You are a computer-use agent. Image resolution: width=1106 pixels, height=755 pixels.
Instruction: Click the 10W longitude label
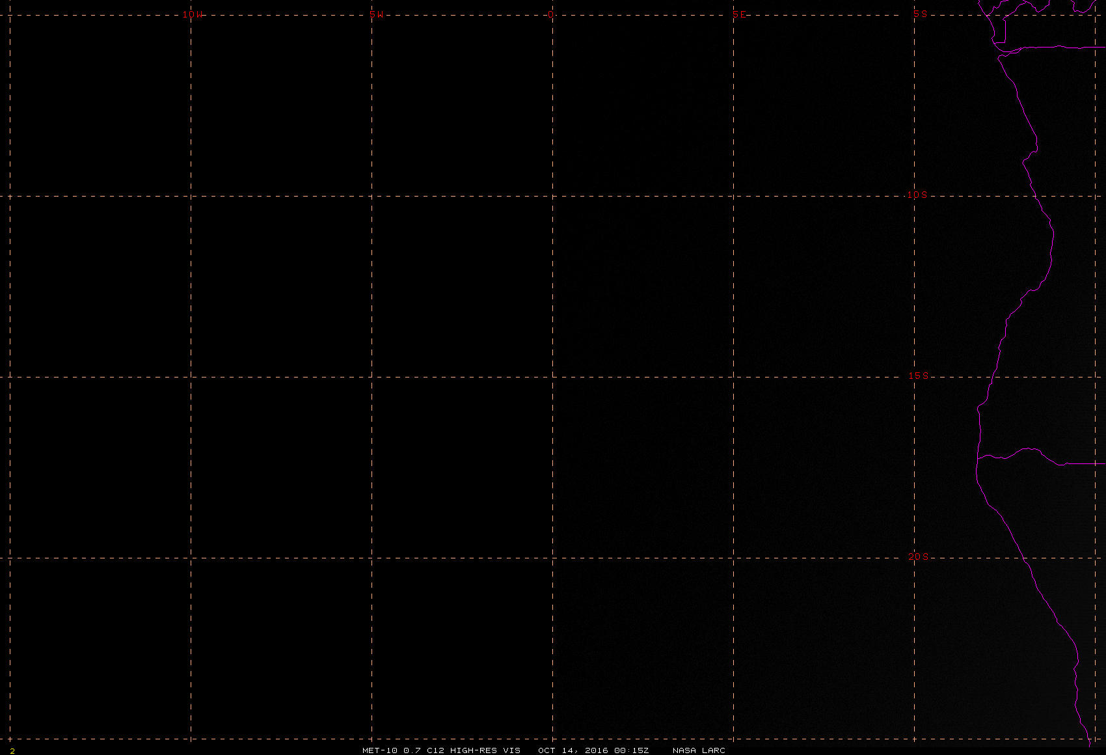click(x=193, y=14)
